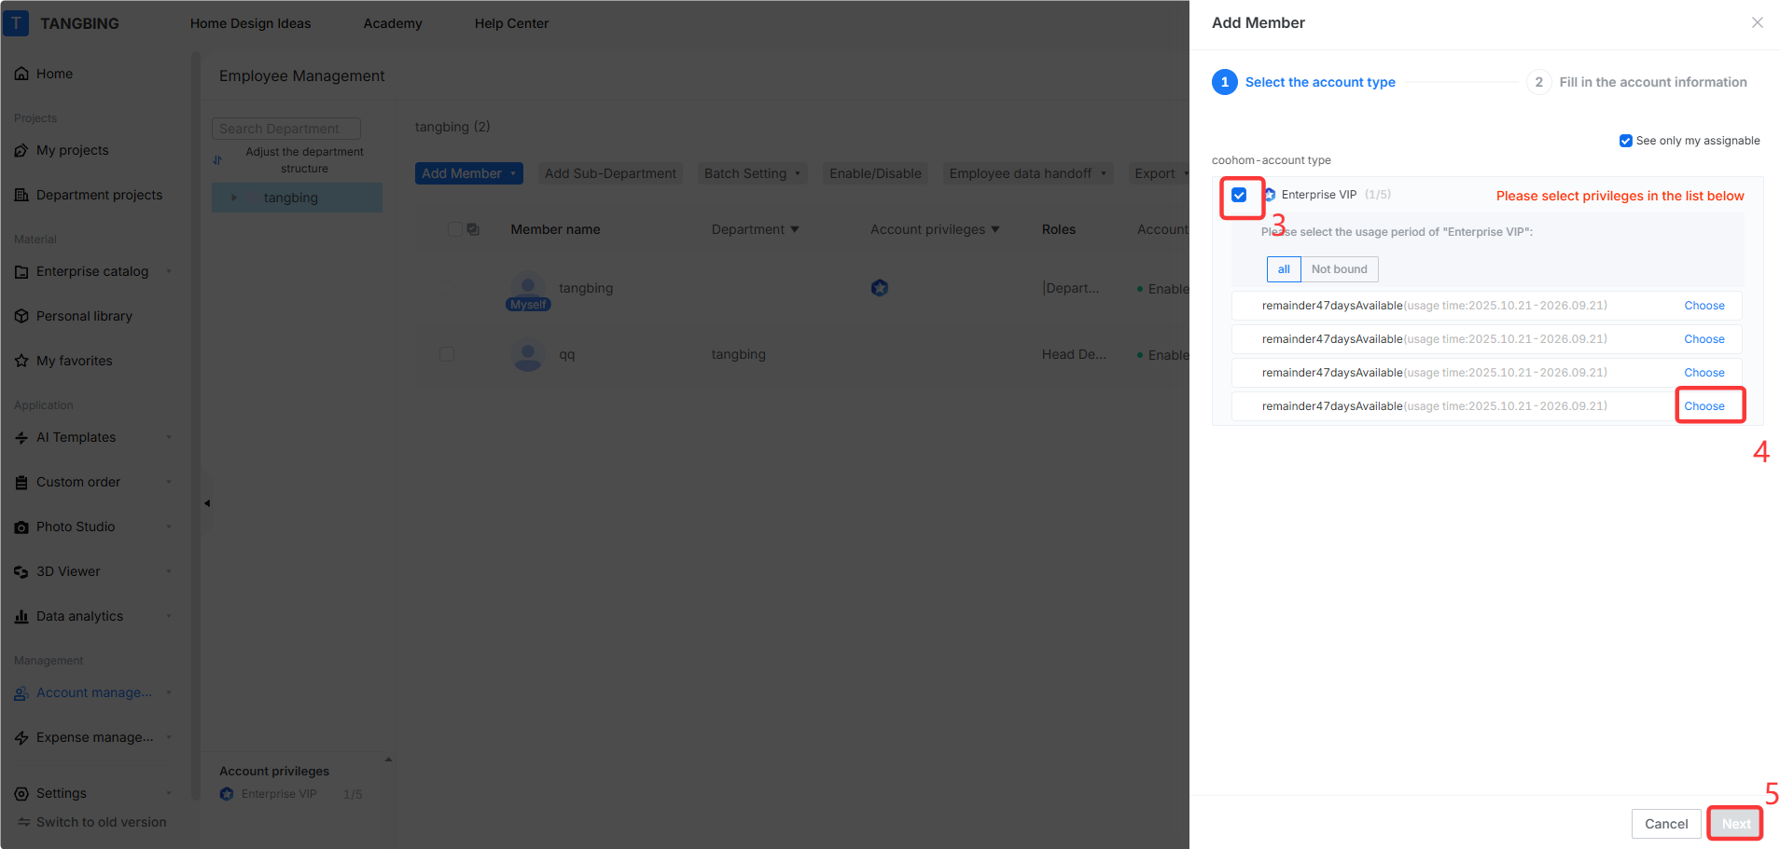Go to step 2 Fill in the account information
The width and height of the screenshot is (1780, 849).
pos(1636,82)
